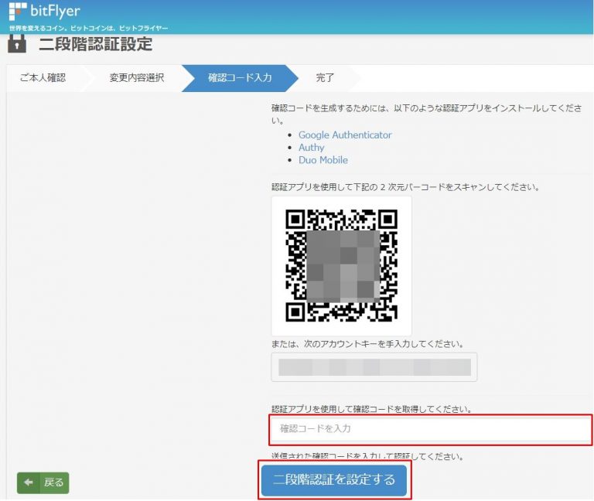Open the Authy link
Screen dimensions: 594x501
(x=311, y=148)
